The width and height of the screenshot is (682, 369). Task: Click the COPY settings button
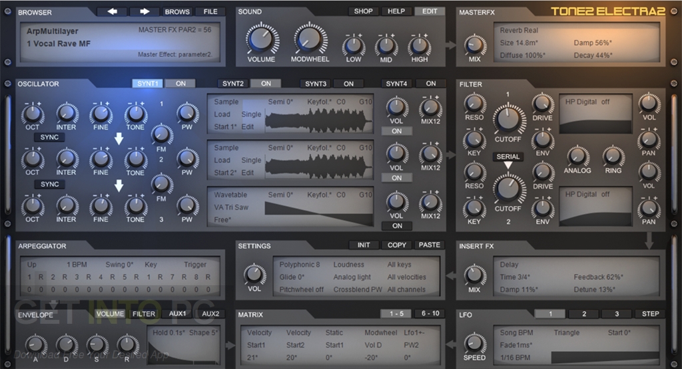397,245
